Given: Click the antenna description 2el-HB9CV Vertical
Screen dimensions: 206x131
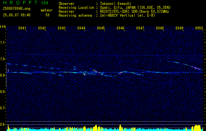Looking at the screenshot, I should (x=128, y=15).
